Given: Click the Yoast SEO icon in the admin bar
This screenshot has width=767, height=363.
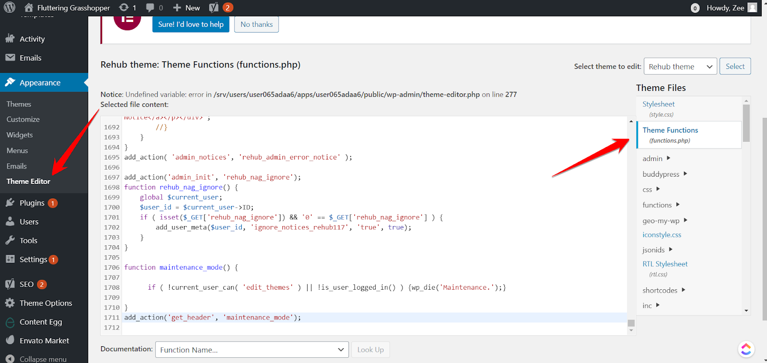Looking at the screenshot, I should click(x=214, y=8).
